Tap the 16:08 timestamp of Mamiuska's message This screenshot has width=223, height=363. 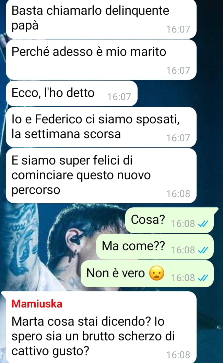(x=178, y=355)
